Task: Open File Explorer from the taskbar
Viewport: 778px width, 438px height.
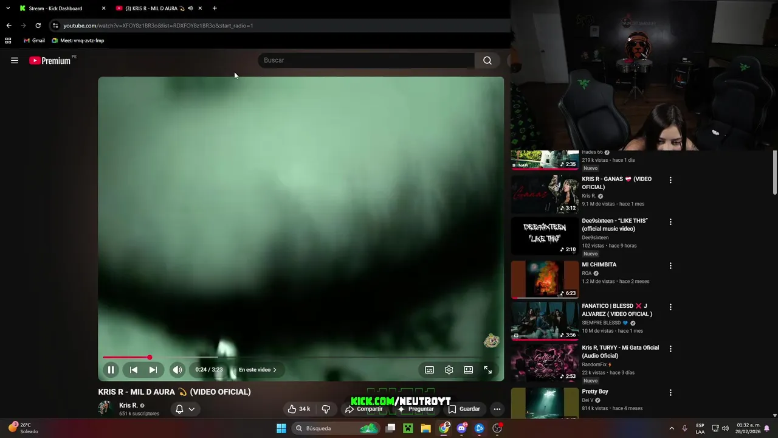Action: click(426, 428)
